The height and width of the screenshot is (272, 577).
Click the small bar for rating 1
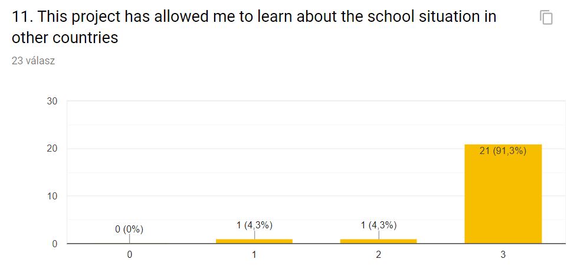[x=254, y=241]
